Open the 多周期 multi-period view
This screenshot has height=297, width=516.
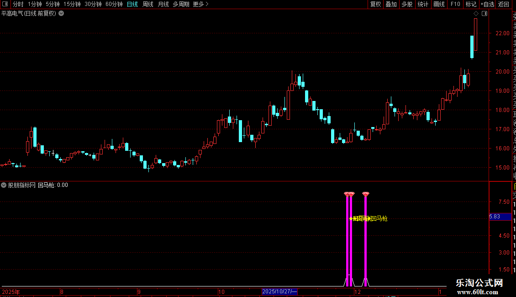pyautogui.click(x=181, y=4)
